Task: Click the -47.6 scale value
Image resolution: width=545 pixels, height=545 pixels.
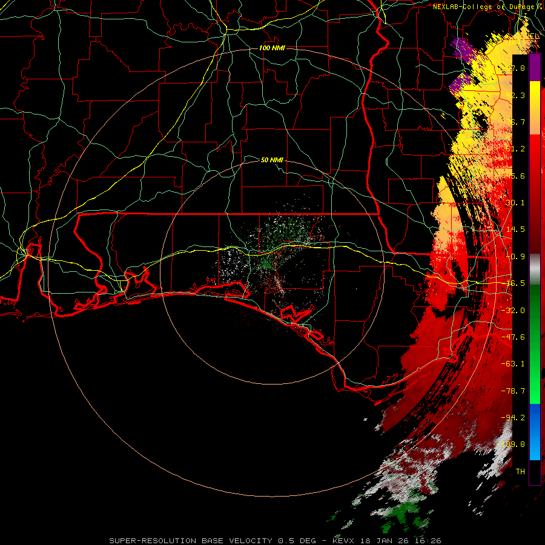Action: [514, 337]
